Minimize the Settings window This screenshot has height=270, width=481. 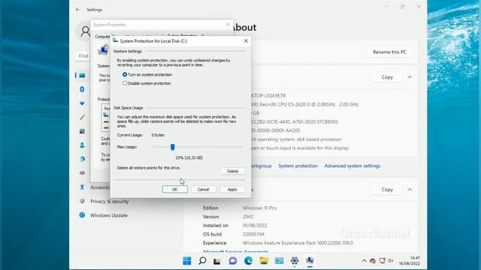coord(386,7)
